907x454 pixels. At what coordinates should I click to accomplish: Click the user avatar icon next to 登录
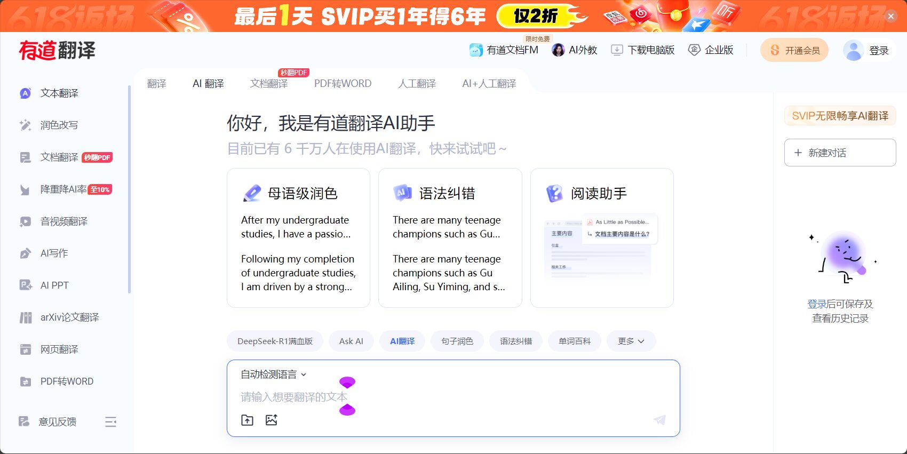point(853,51)
